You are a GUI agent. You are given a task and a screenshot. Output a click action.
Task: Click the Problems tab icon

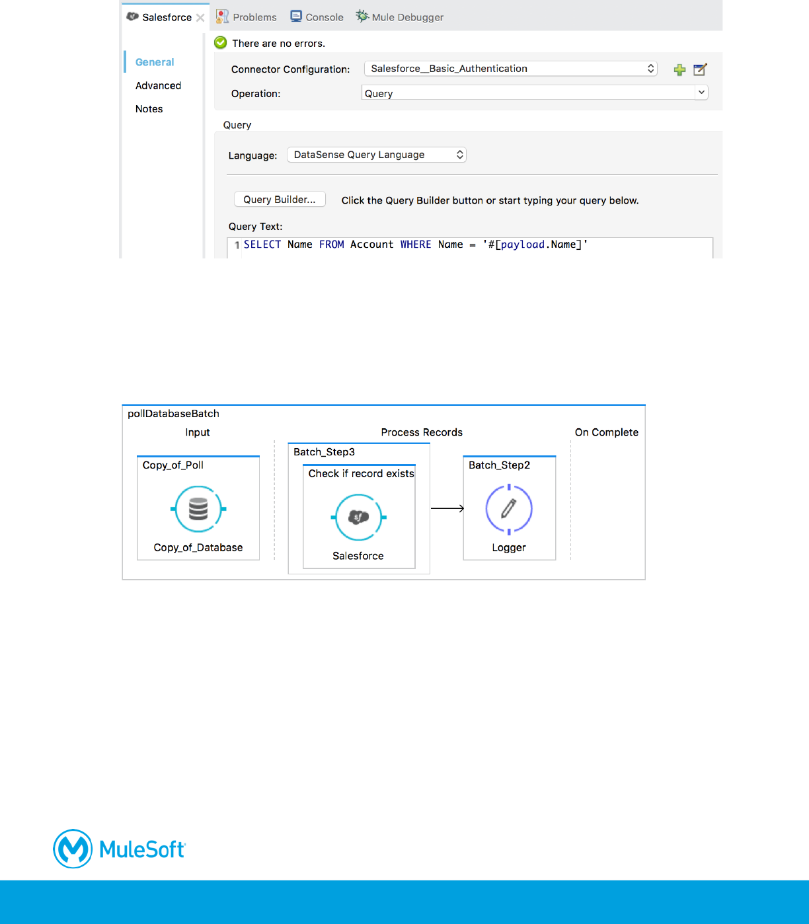click(222, 17)
